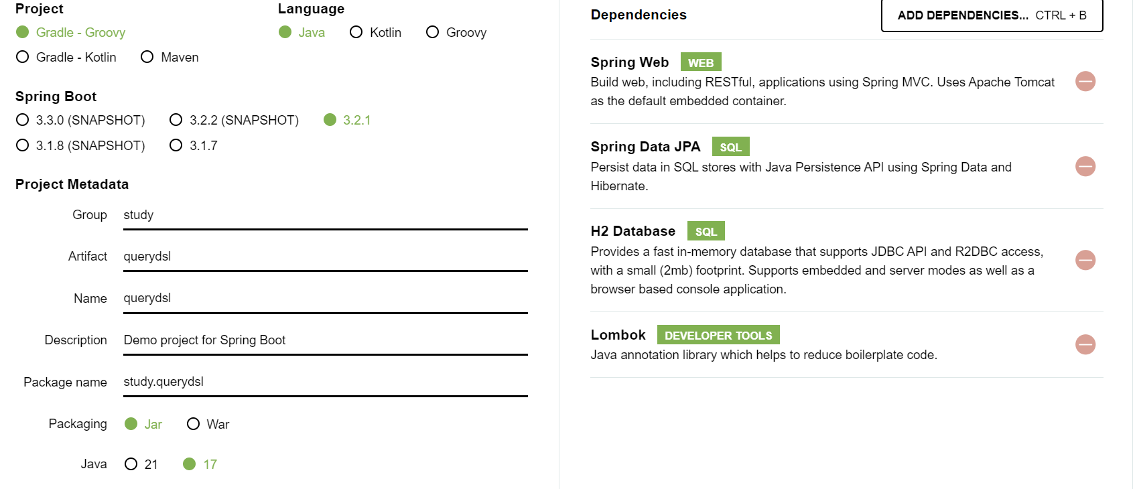Pick Spring Boot version 3.1.7
Viewport: 1135px width, 489px height.
tap(194, 145)
